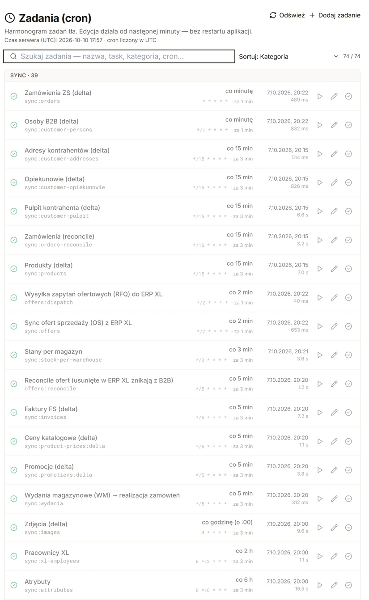Toggle enabled circle-check ending Faktury FS row
This screenshot has height=600, width=369.
click(348, 413)
